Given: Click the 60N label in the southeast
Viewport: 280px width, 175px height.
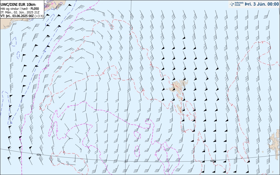Looking at the screenshot, I should 213,161.
